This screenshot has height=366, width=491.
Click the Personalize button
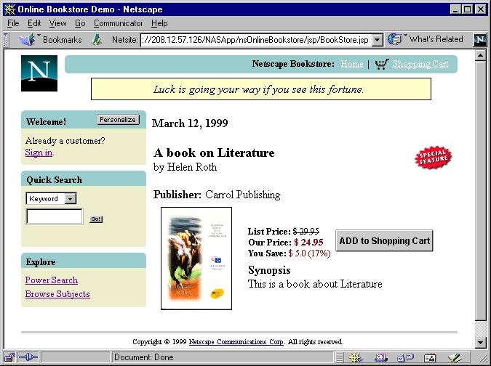click(118, 120)
